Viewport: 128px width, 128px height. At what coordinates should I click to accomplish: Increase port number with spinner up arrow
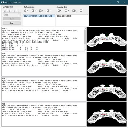coord(19,14)
